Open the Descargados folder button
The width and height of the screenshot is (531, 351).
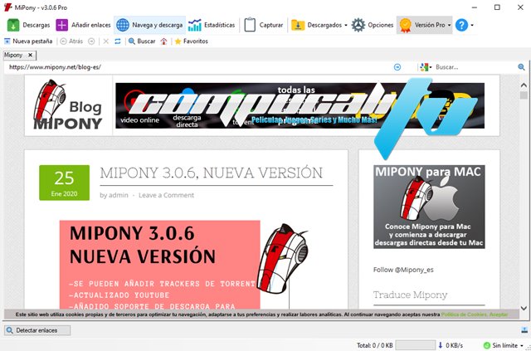tap(316, 25)
